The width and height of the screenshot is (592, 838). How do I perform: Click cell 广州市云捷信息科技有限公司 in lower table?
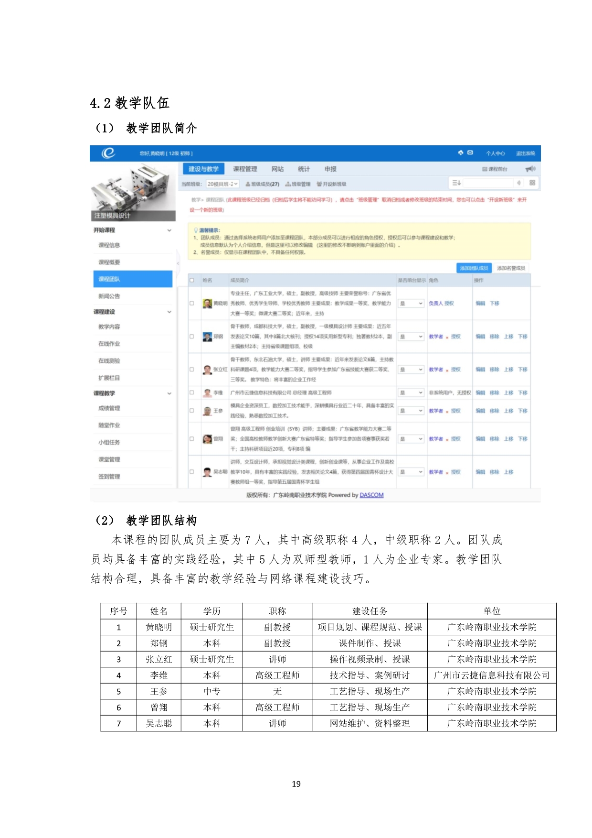(492, 675)
